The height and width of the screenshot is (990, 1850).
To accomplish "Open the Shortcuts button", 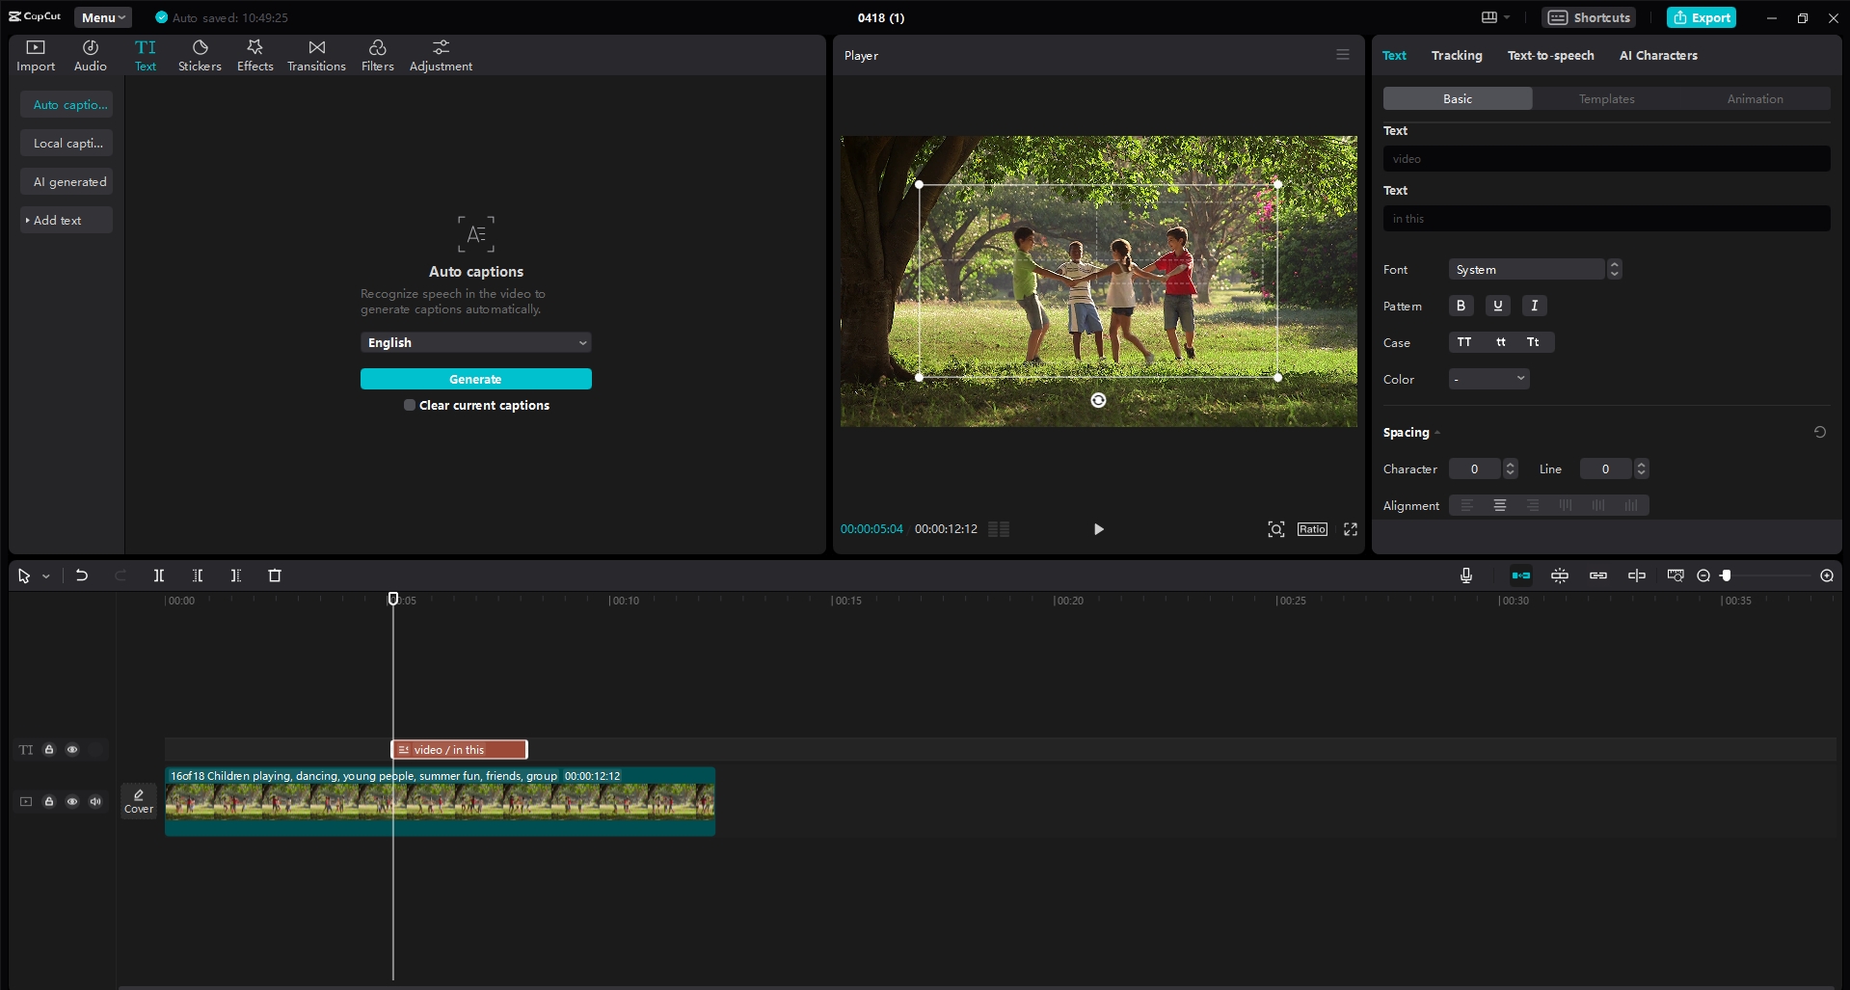I will (1589, 17).
